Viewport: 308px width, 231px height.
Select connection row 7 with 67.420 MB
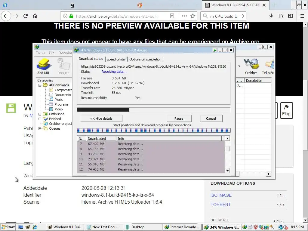(x=151, y=144)
